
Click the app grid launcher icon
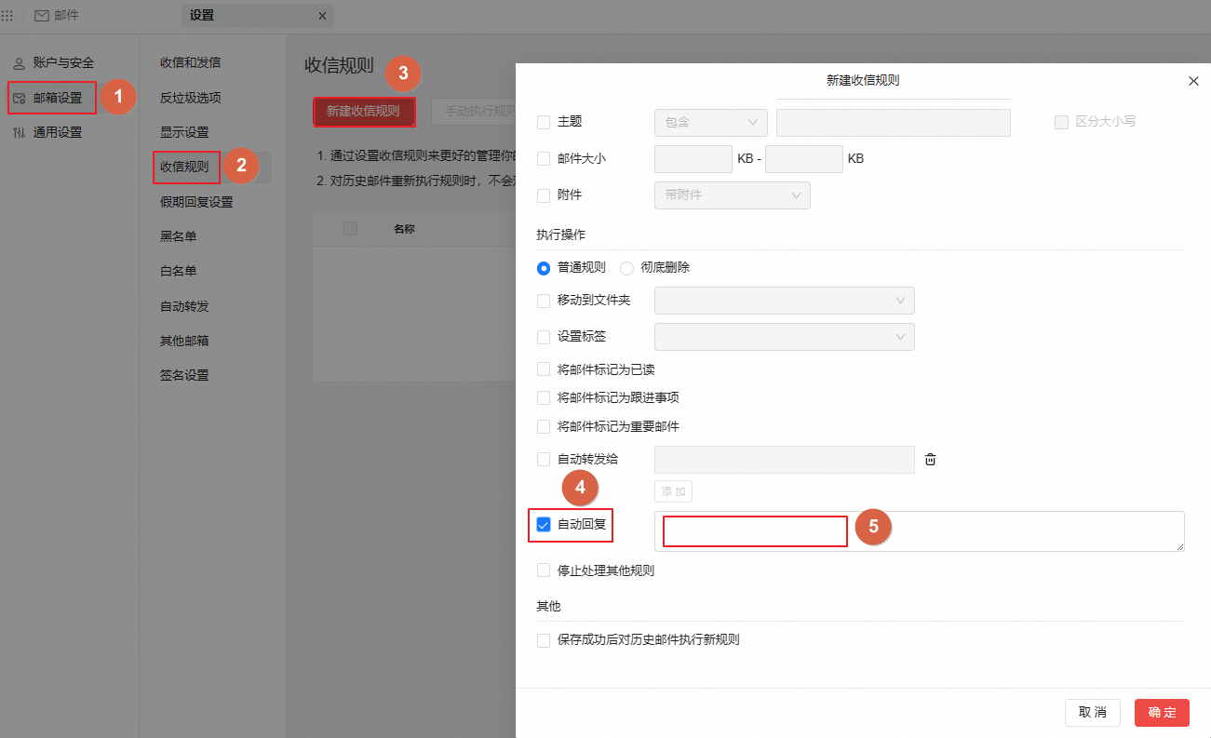(x=7, y=16)
